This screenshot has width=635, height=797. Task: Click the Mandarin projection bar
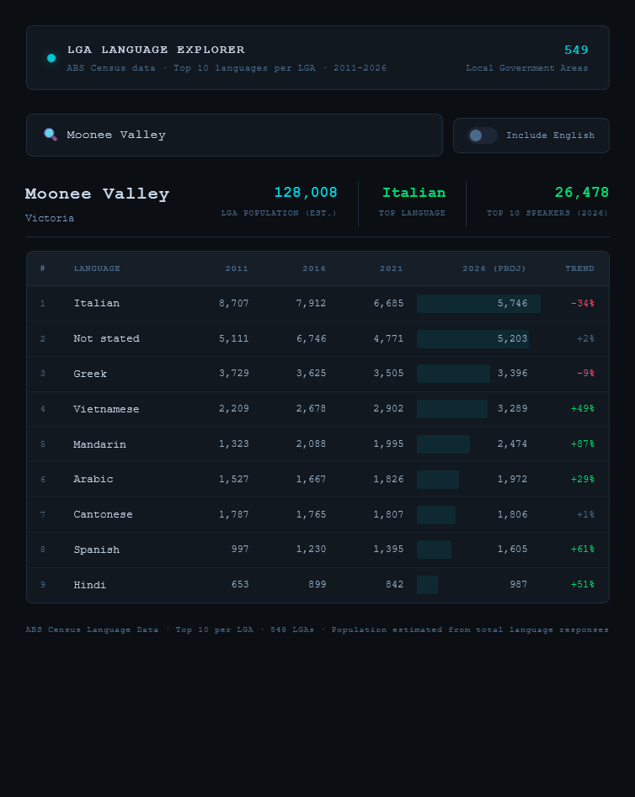[443, 444]
